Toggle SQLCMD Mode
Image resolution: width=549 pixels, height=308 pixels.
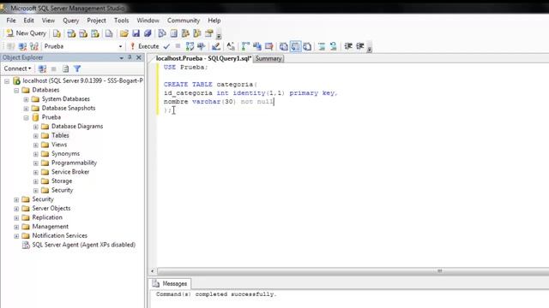pyautogui.click(x=268, y=46)
